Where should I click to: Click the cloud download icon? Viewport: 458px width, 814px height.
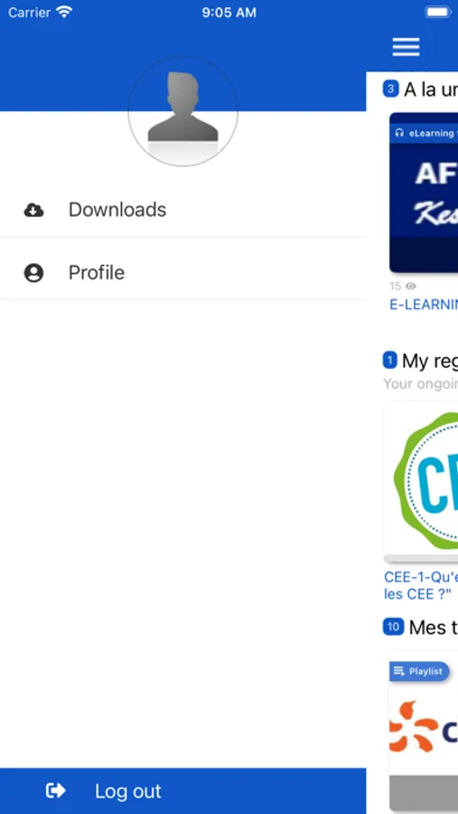click(x=33, y=210)
